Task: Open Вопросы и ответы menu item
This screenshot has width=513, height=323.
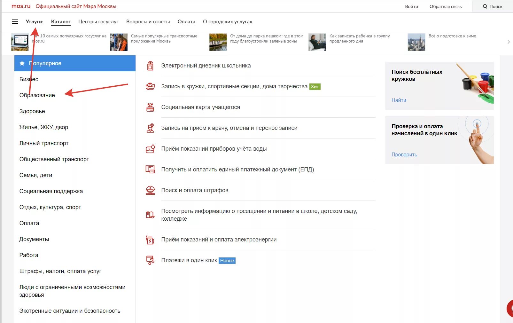Action: click(x=148, y=22)
